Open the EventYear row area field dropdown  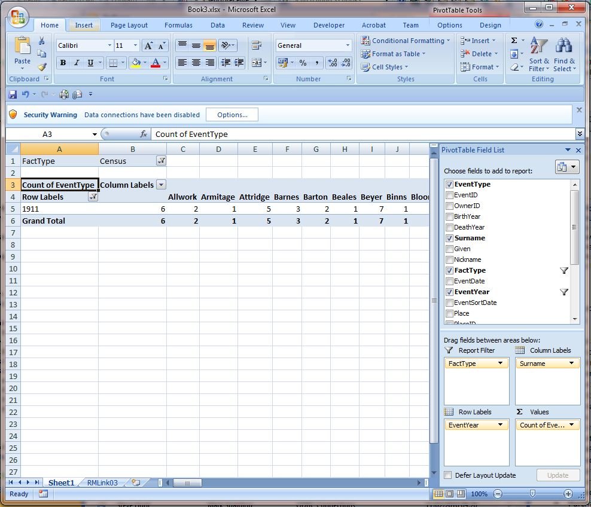point(500,425)
